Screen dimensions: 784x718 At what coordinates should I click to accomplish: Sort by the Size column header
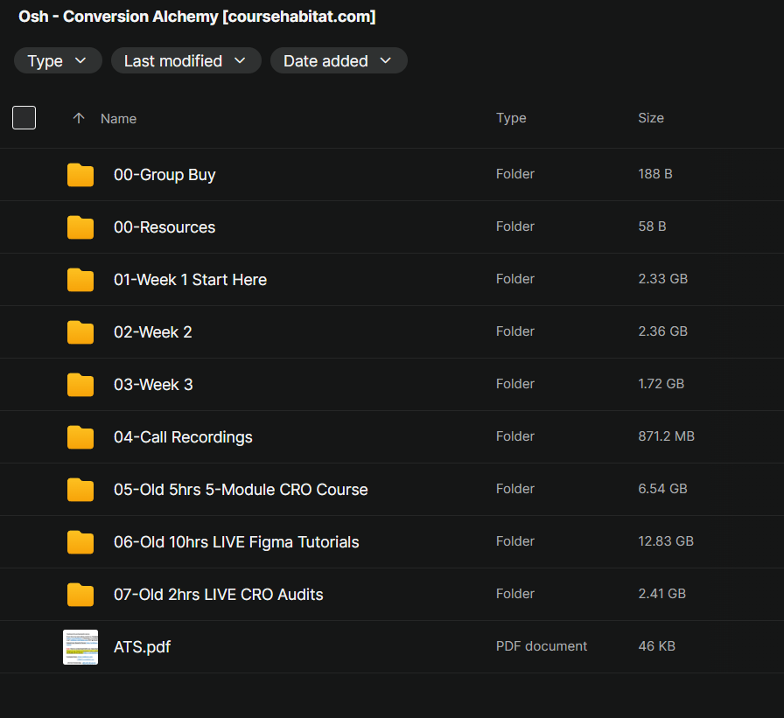651,118
